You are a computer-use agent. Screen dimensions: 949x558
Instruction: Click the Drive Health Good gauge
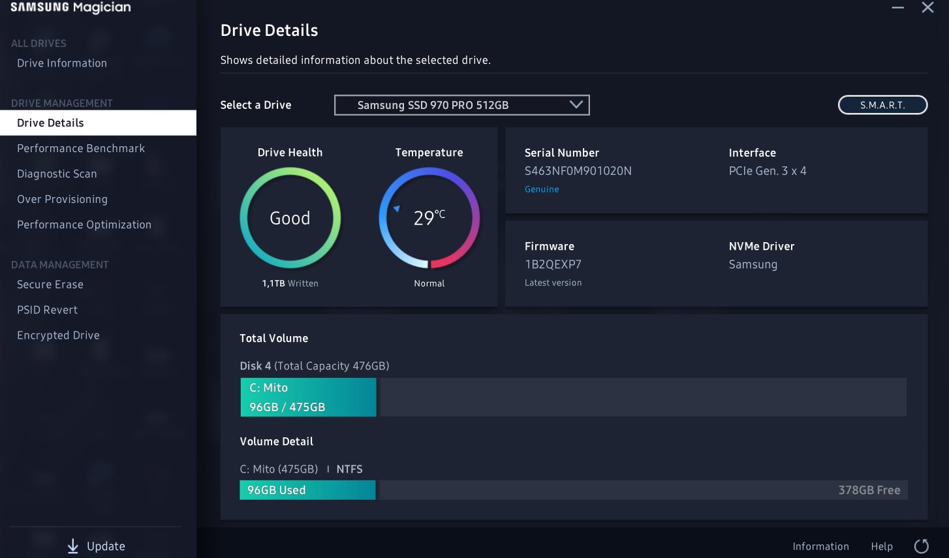pyautogui.click(x=290, y=218)
